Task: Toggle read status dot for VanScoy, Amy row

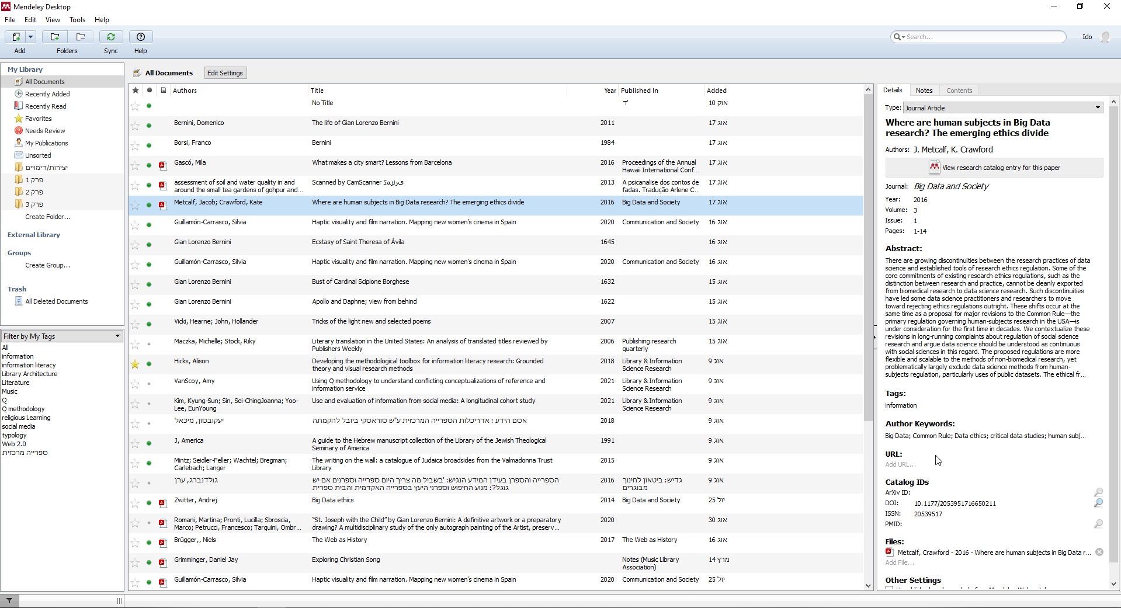Action: [x=149, y=384]
